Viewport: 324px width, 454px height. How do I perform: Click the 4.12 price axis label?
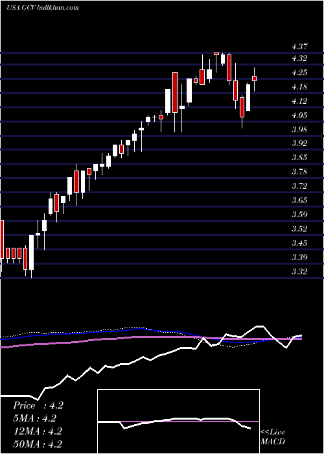[299, 101]
